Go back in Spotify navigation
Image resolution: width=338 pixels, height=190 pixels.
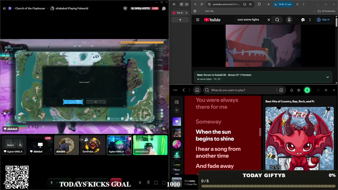point(184,90)
